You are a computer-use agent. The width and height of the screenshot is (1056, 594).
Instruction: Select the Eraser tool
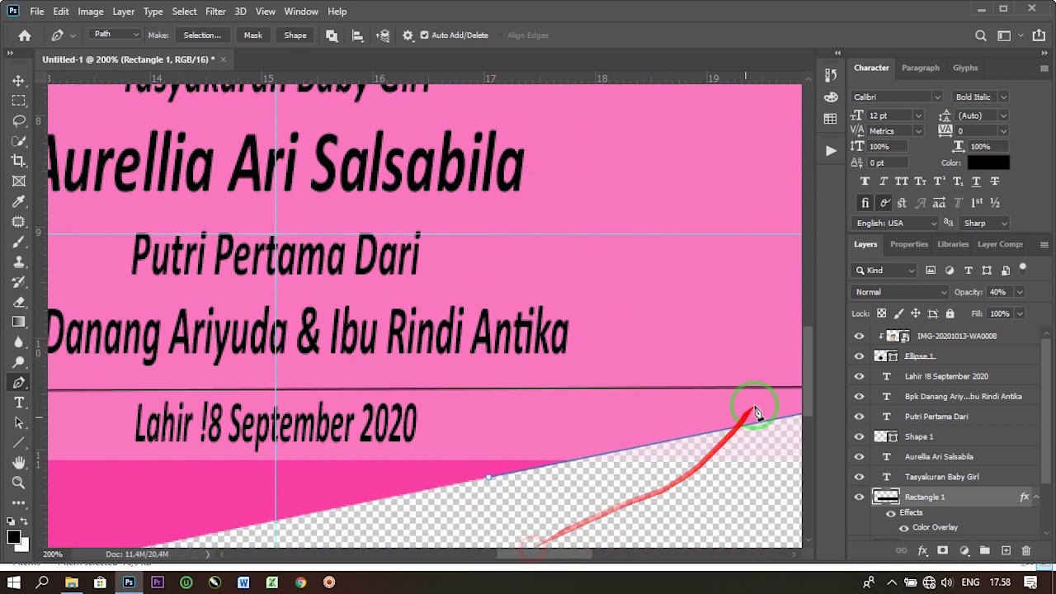[18, 302]
